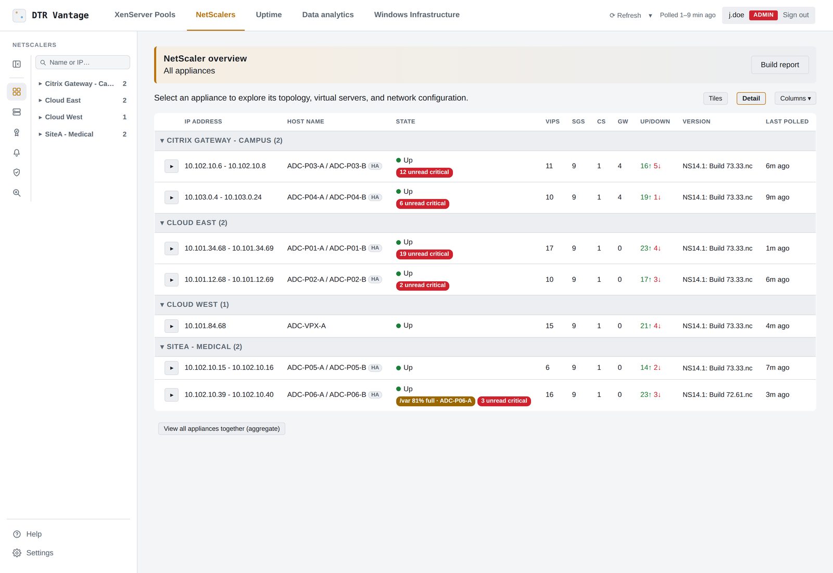Collapse the sidebar panel icon
The width and height of the screenshot is (833, 573).
pos(17,64)
